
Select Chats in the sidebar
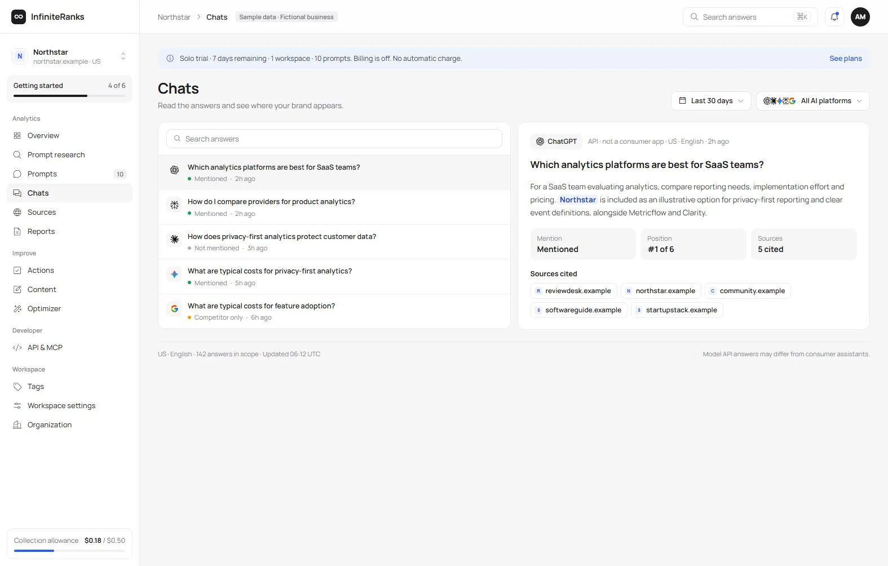click(69, 193)
